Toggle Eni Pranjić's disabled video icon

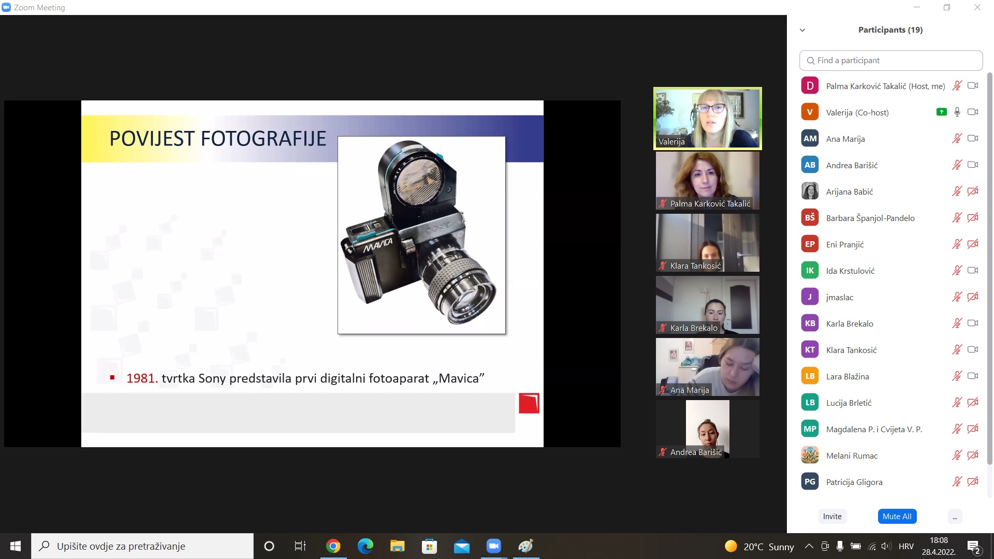(973, 244)
